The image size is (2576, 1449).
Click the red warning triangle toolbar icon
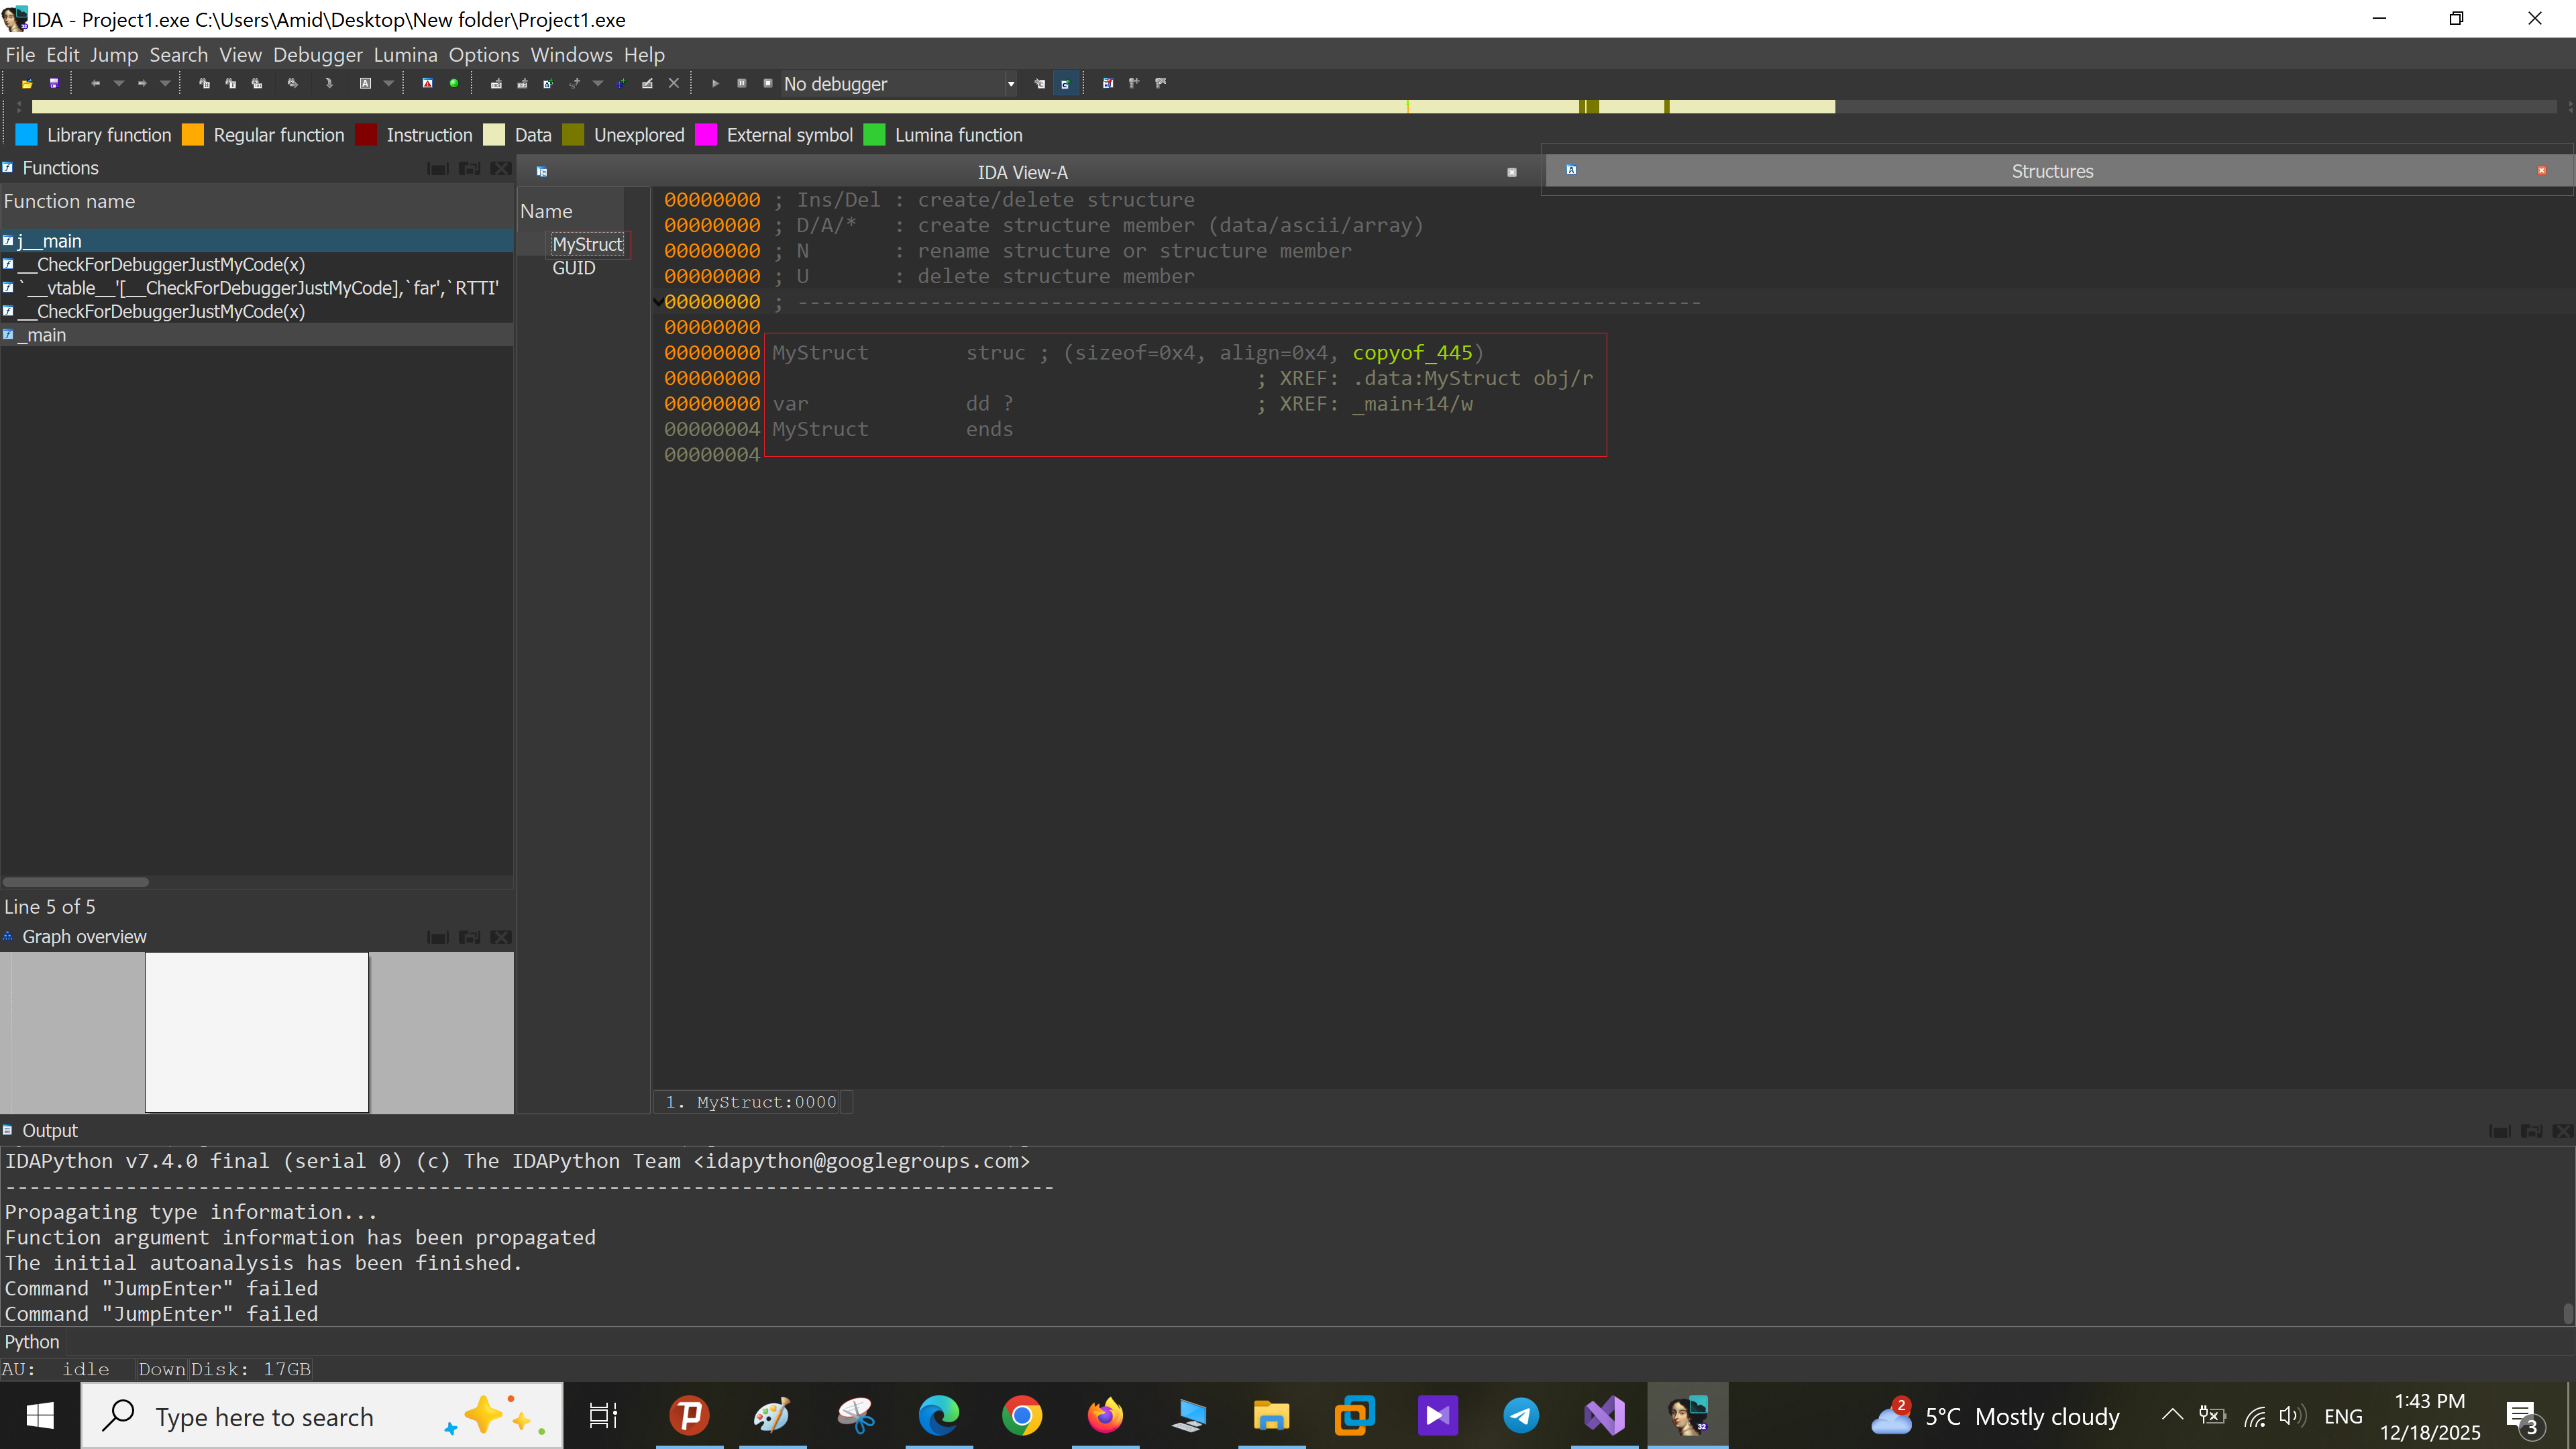pyautogui.click(x=427, y=84)
